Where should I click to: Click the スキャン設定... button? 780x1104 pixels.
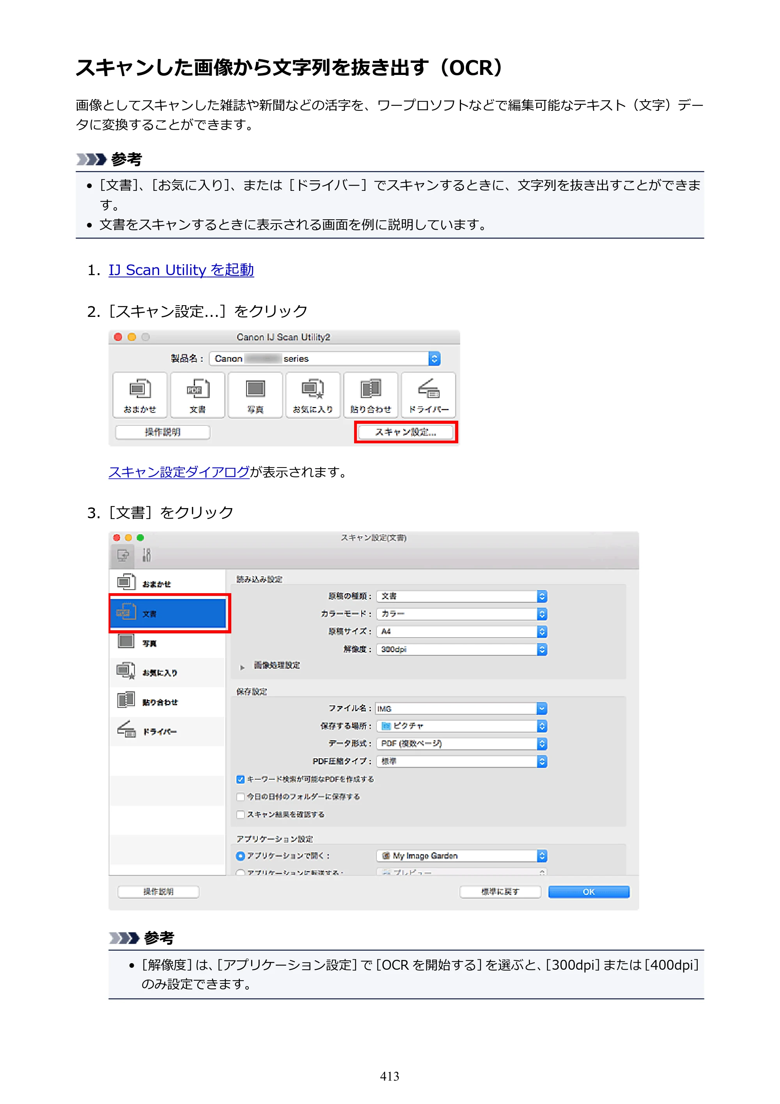pos(406,432)
